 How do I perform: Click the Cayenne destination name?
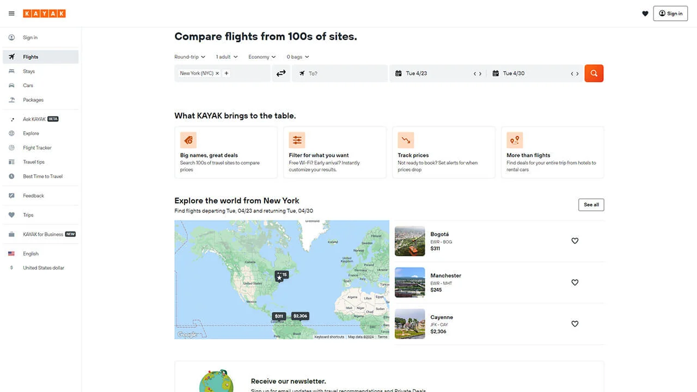(x=442, y=317)
